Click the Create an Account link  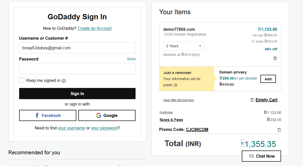(x=94, y=28)
